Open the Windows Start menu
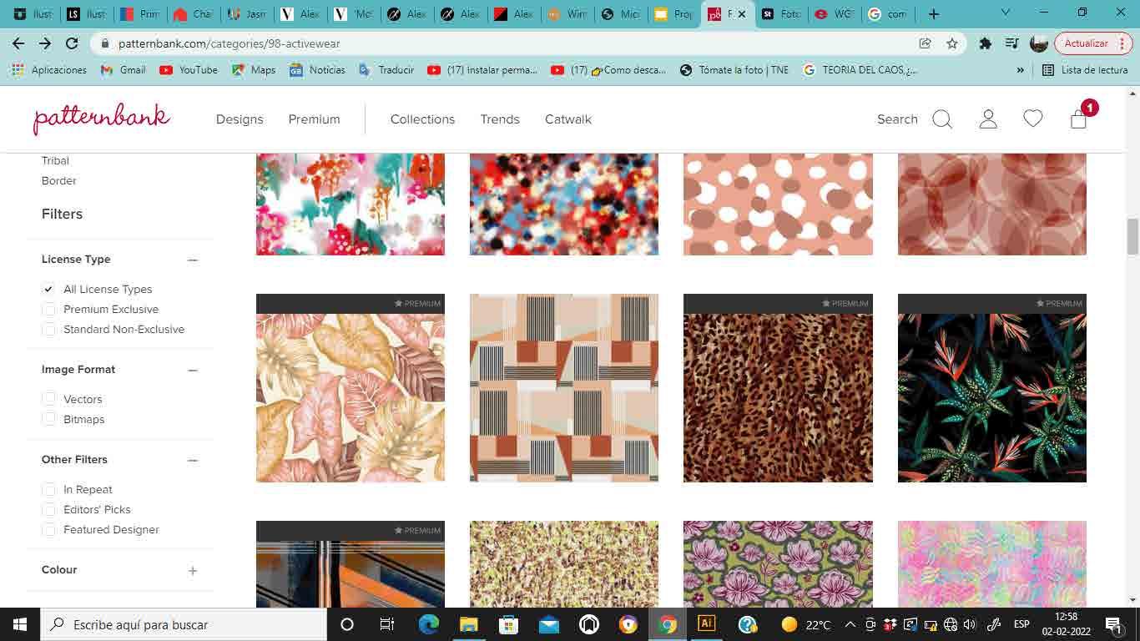 tap(19, 624)
